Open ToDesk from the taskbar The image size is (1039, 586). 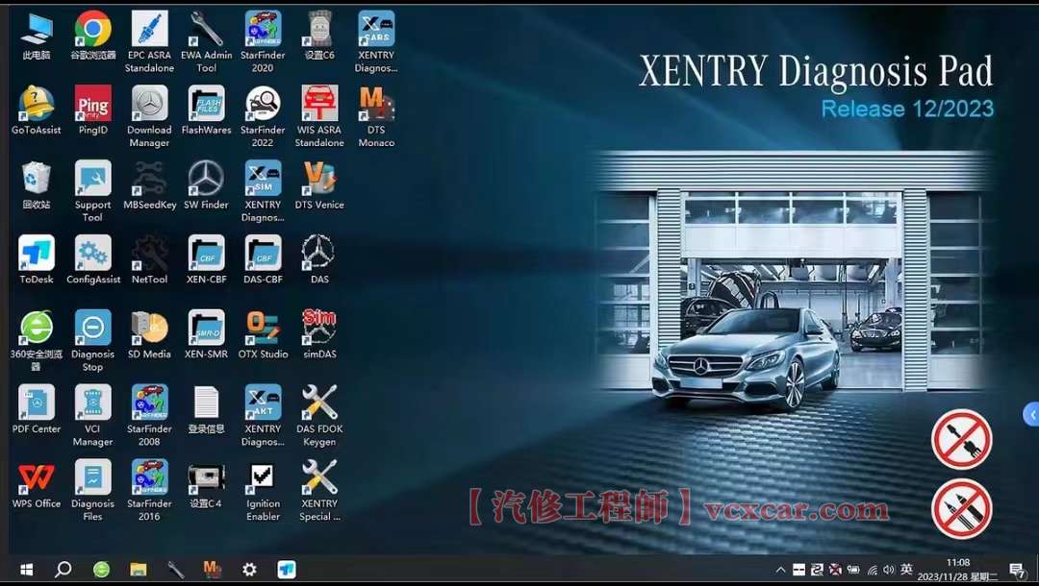(286, 569)
